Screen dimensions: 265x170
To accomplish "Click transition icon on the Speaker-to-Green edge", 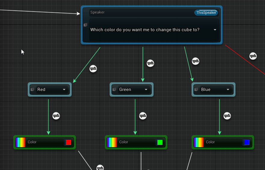I will point(150,63).
